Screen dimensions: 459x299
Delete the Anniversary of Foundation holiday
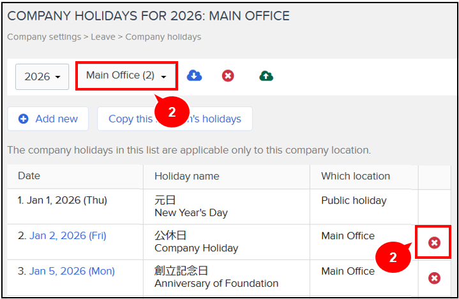[x=434, y=278]
